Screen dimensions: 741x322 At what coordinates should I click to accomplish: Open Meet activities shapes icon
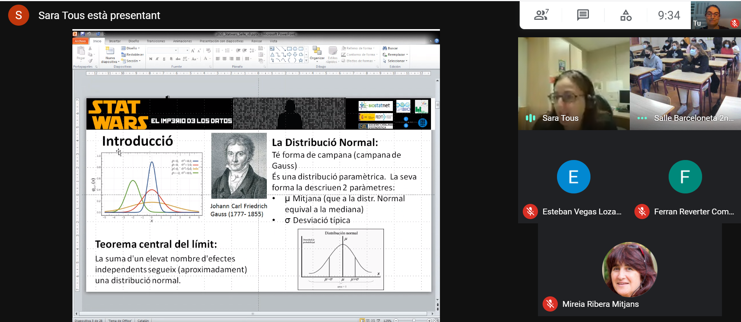[625, 15]
